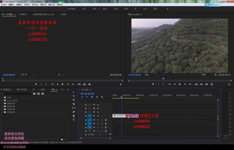Click the timeline settings wrench icon

[102, 97]
